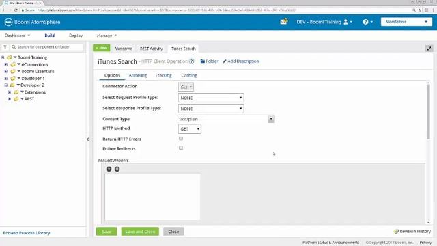The image size is (437, 246).
Task: Click the Revision History icon
Action: coord(396,231)
